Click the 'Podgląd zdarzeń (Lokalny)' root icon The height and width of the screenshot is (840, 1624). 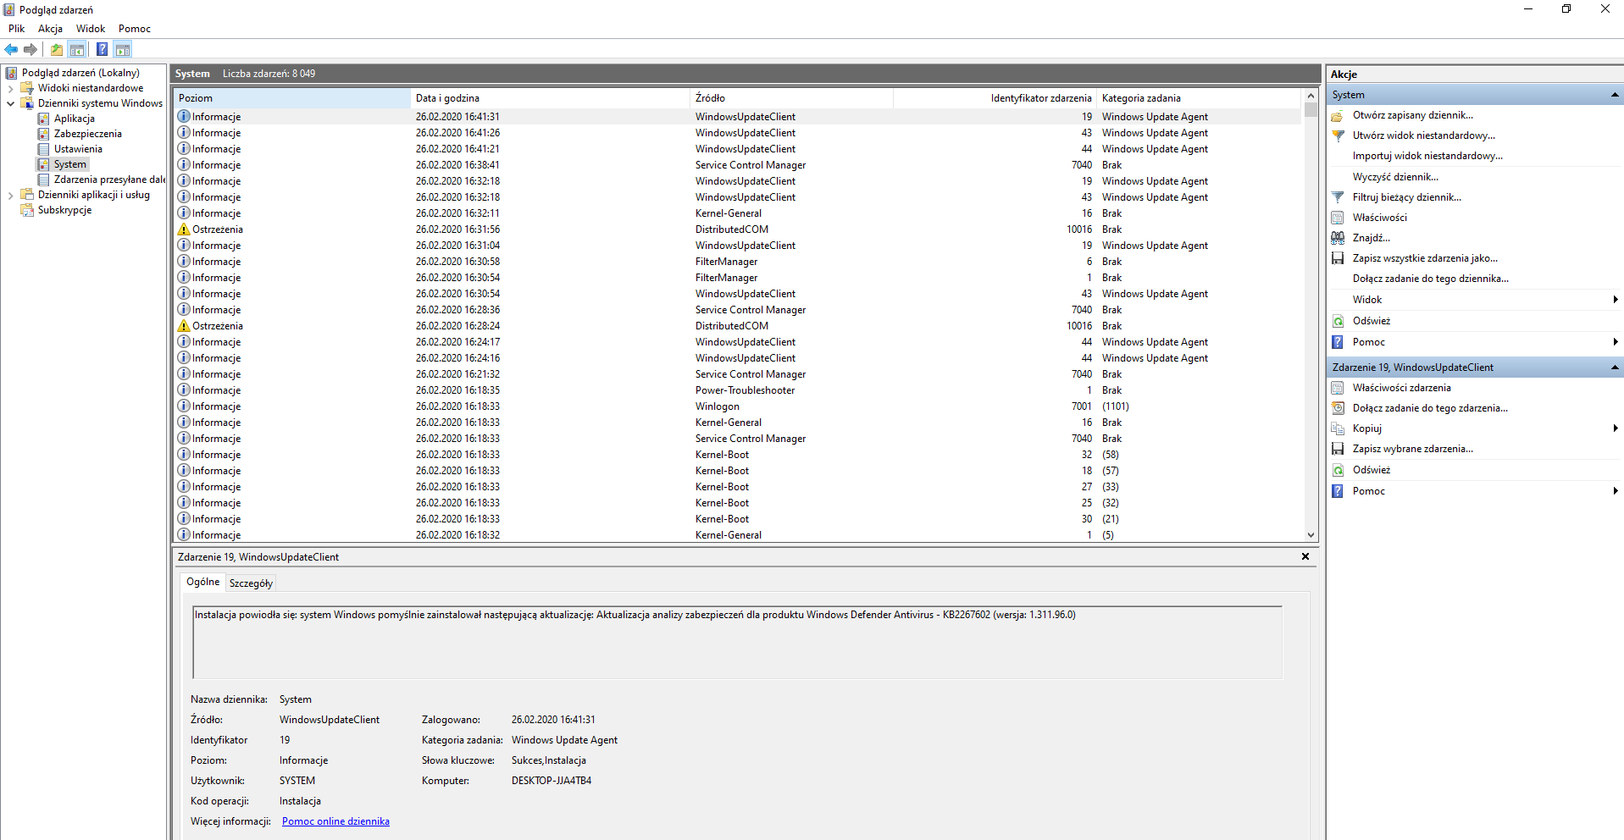point(11,73)
